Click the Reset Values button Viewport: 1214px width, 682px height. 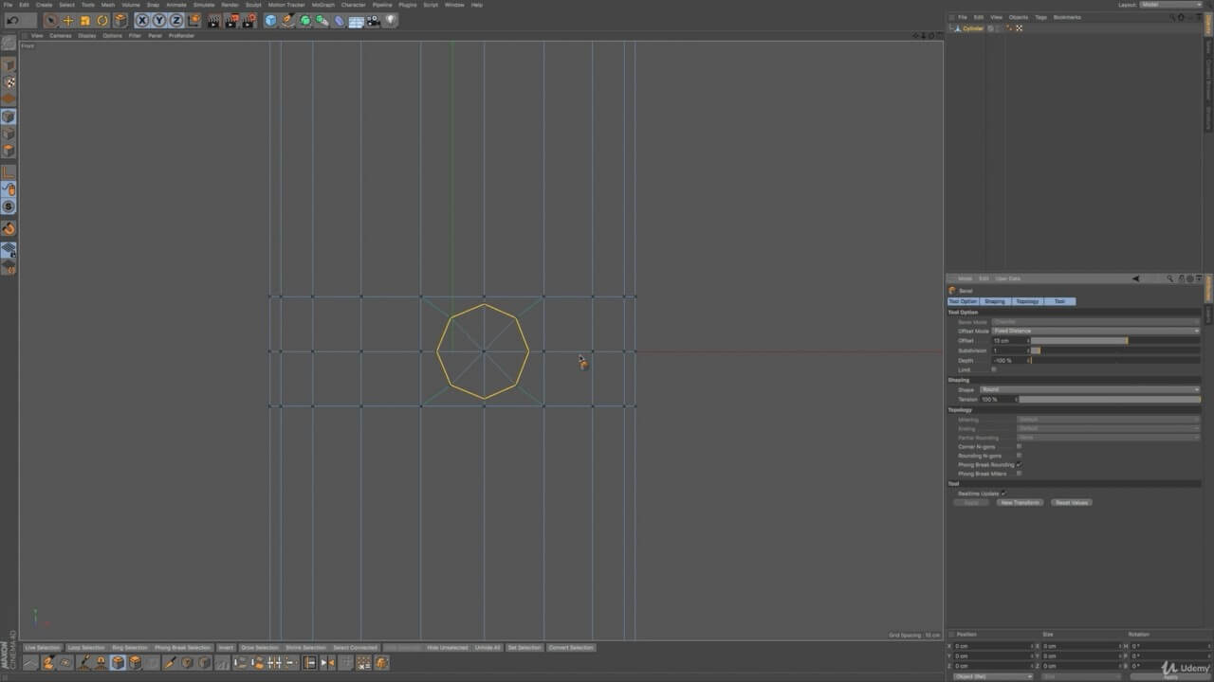pos(1072,502)
